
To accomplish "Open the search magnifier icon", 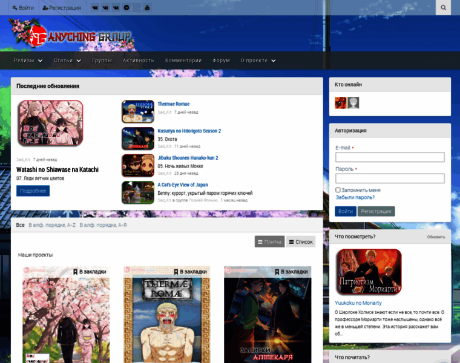I will click(x=443, y=8).
